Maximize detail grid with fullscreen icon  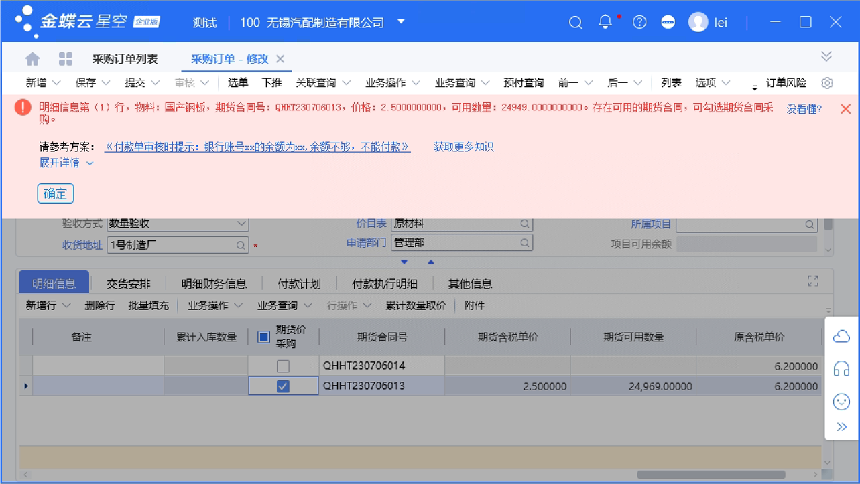click(813, 281)
